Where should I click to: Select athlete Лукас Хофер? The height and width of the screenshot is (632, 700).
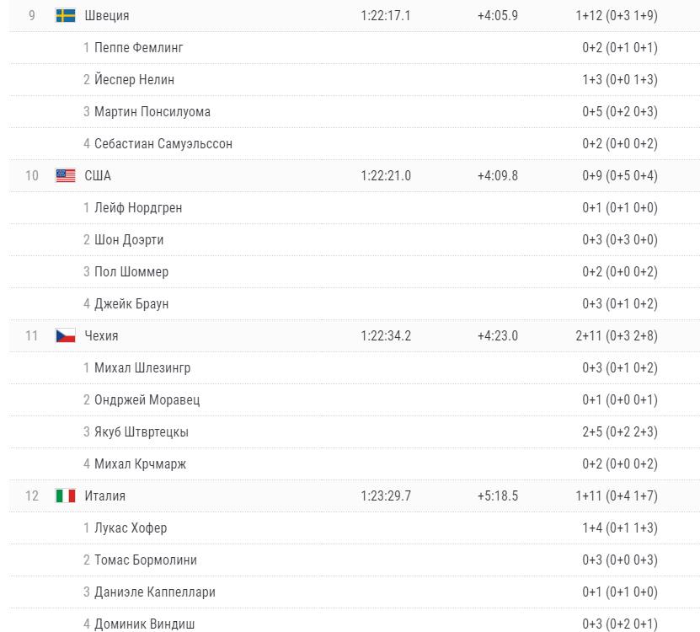click(x=131, y=528)
